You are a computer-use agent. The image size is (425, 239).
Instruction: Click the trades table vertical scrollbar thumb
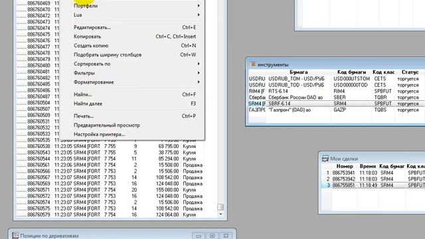click(x=220, y=207)
